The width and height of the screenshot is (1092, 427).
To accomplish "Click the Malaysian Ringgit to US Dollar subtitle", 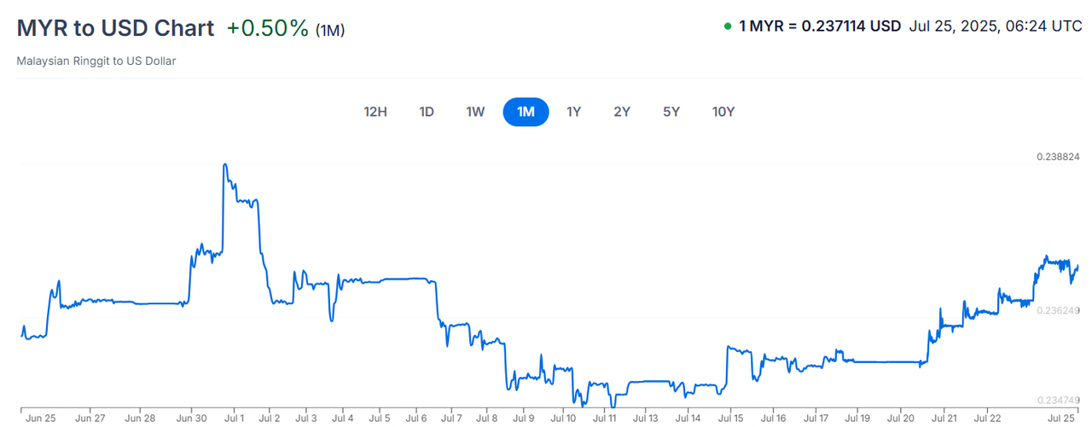I will pos(96,61).
